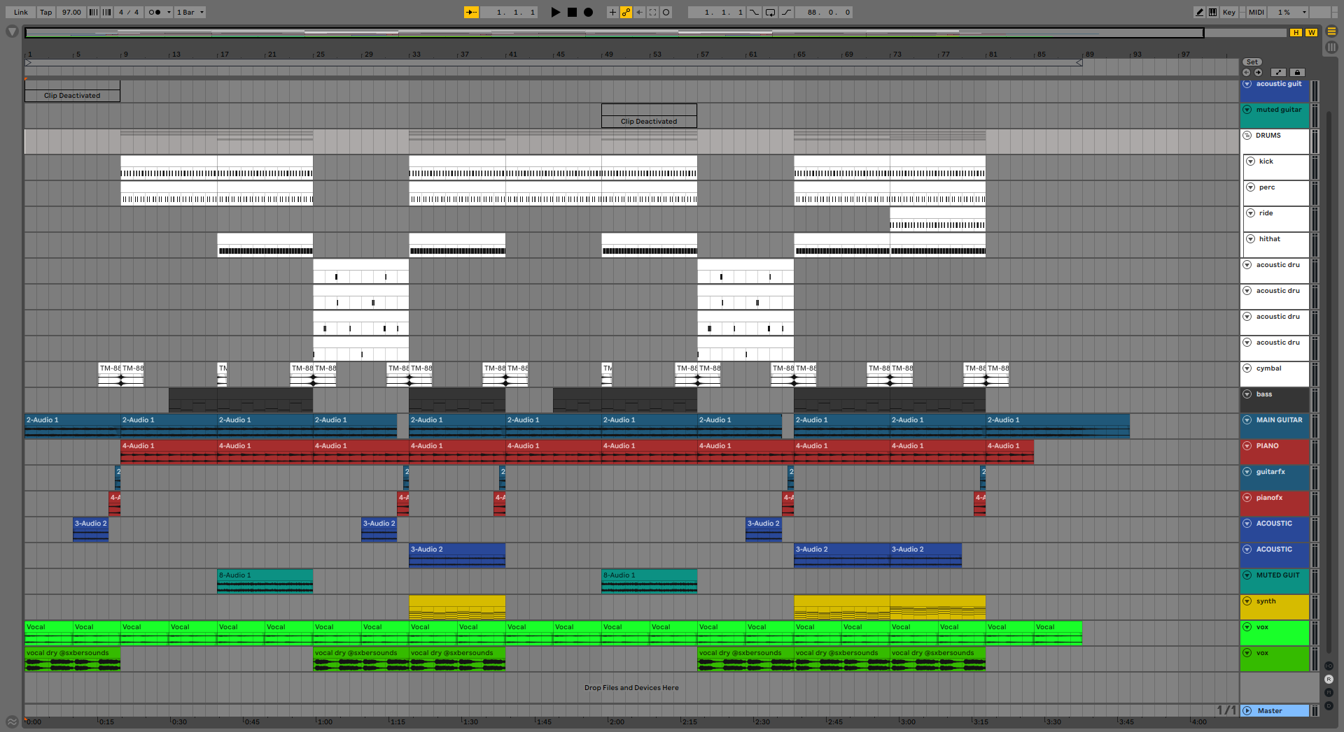The image size is (1344, 732).
Task: Click the Link button
Action: click(x=21, y=12)
